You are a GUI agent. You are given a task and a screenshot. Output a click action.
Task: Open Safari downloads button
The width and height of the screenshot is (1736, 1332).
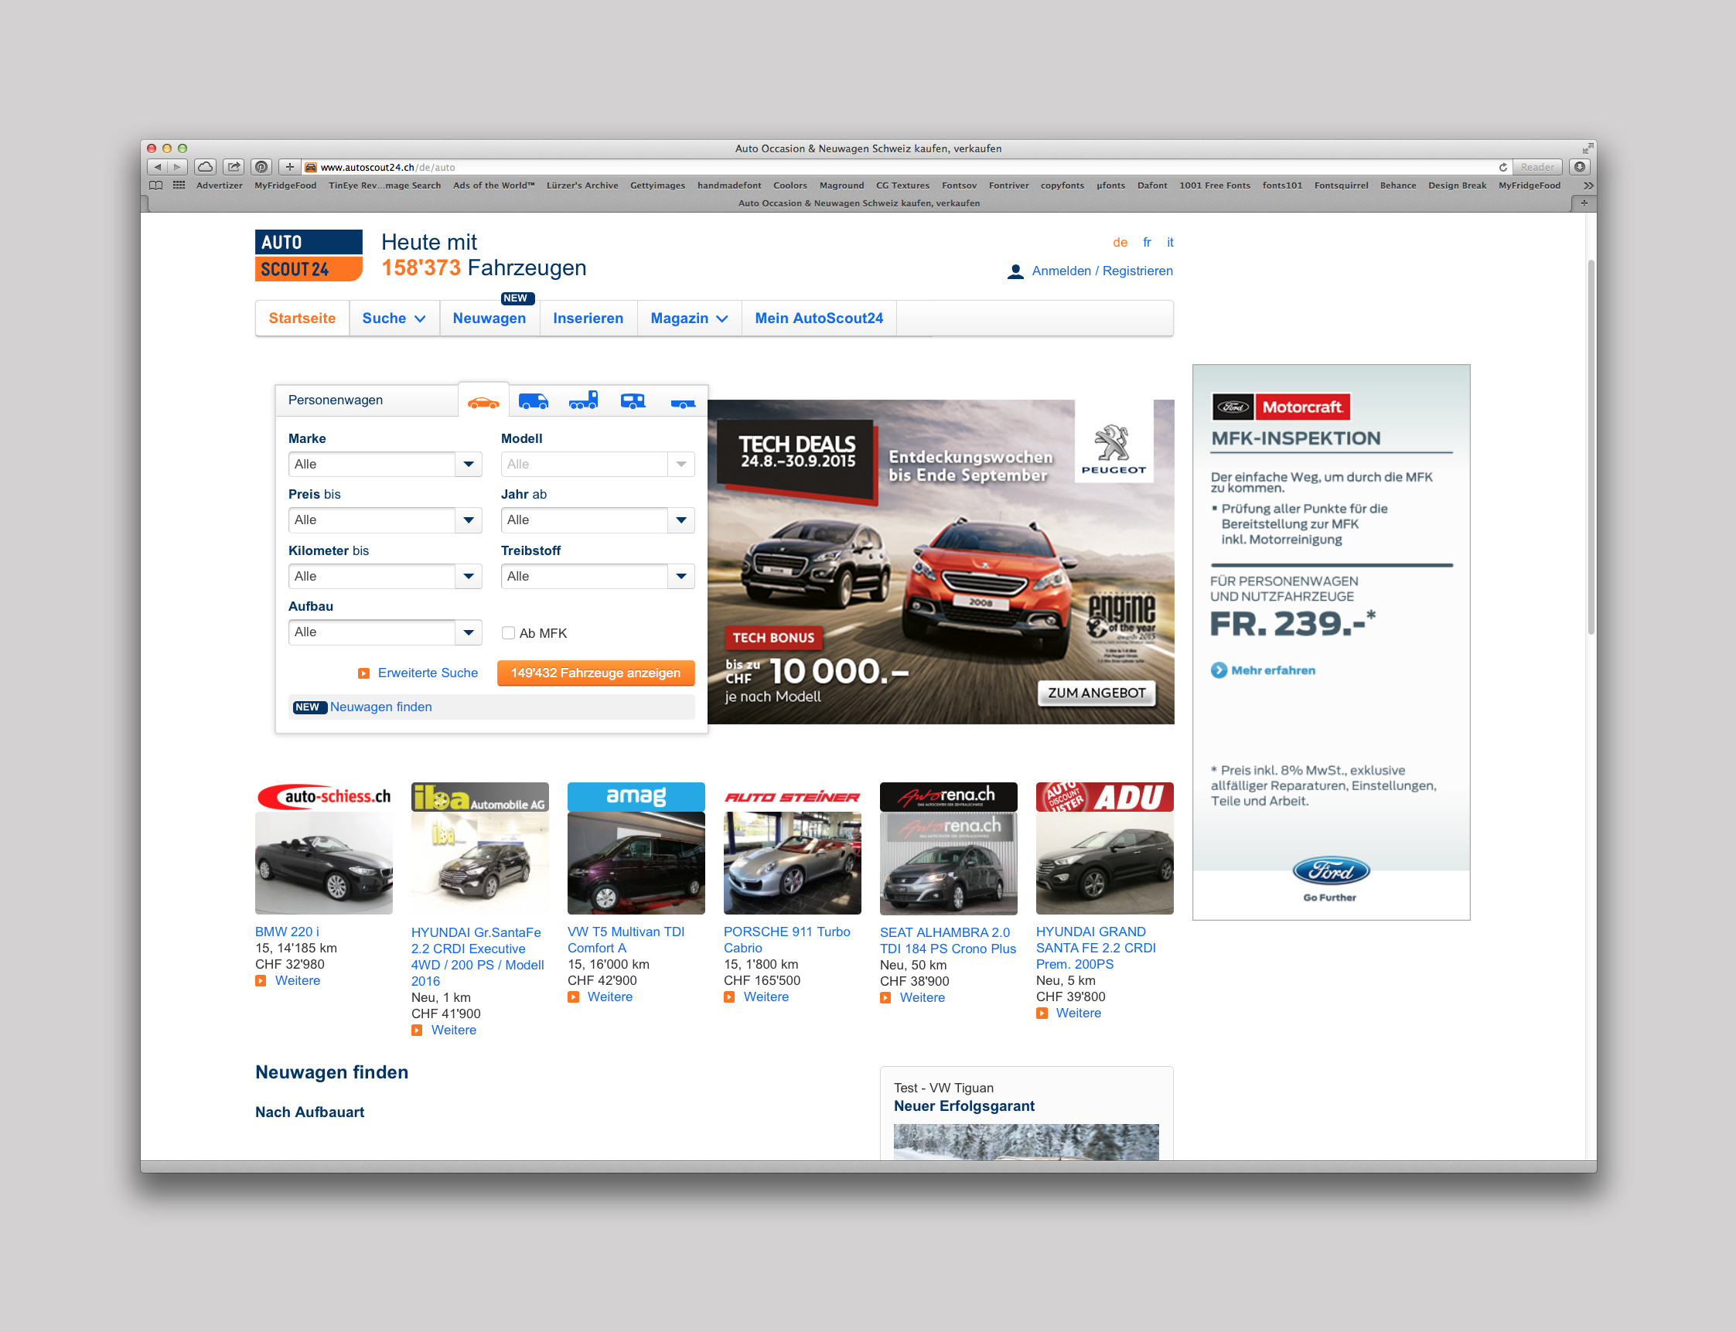click(x=1580, y=167)
